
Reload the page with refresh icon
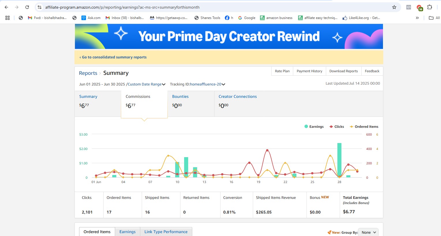pyautogui.click(x=27, y=7)
